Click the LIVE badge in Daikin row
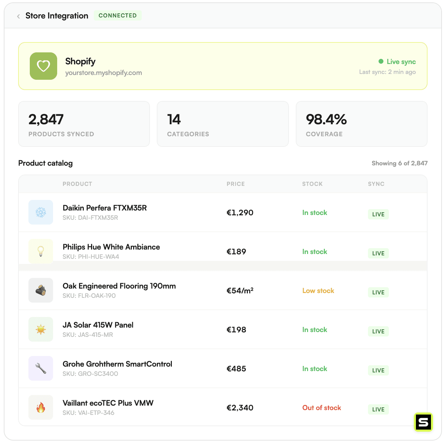445x445 pixels. coord(378,214)
